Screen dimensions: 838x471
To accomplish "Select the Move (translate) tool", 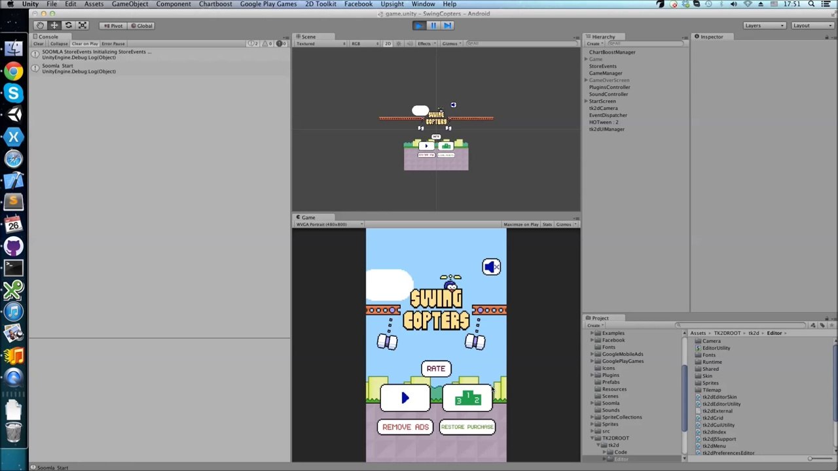I will click(x=54, y=26).
